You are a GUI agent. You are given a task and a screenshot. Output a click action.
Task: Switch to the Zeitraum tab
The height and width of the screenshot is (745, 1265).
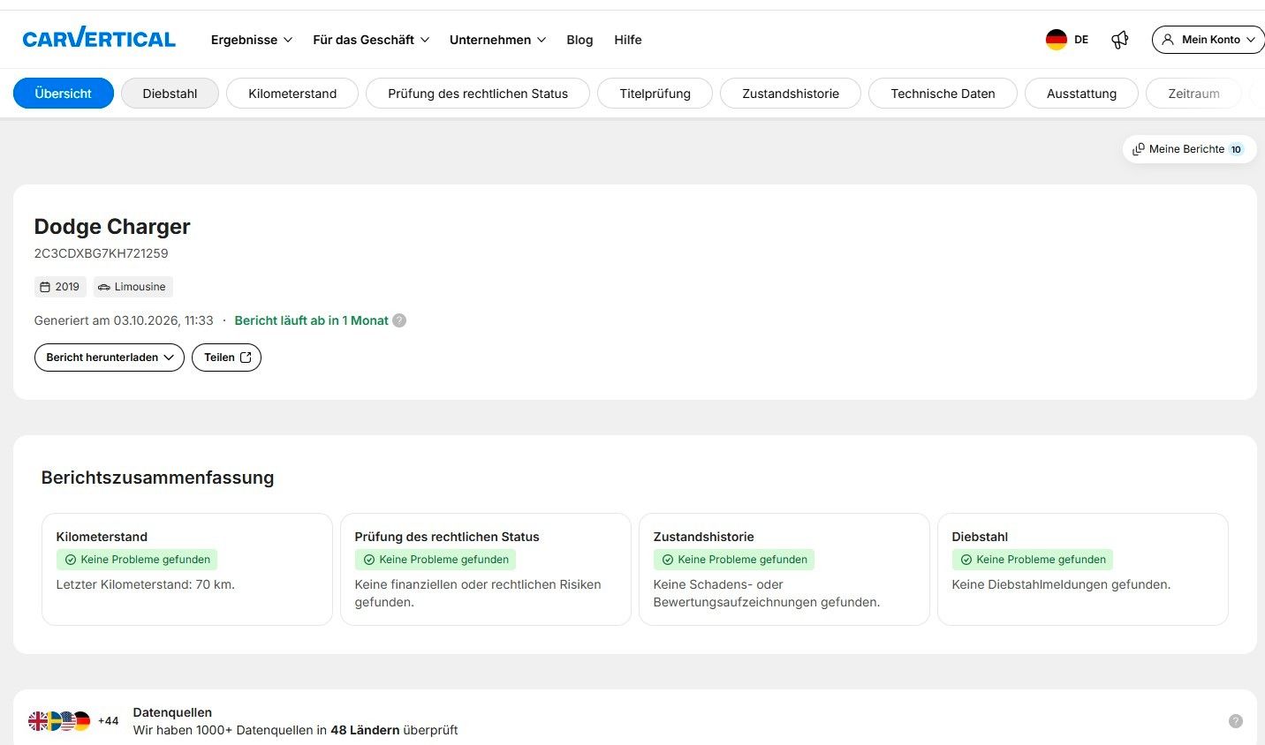tap(1193, 94)
